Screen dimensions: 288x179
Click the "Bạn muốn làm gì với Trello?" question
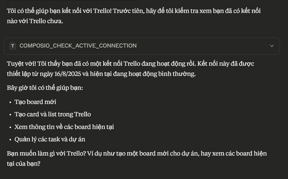point(52,153)
